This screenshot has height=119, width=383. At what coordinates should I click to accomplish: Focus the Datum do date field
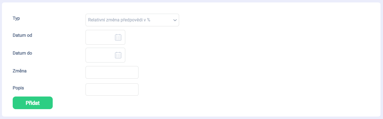(x=100, y=55)
